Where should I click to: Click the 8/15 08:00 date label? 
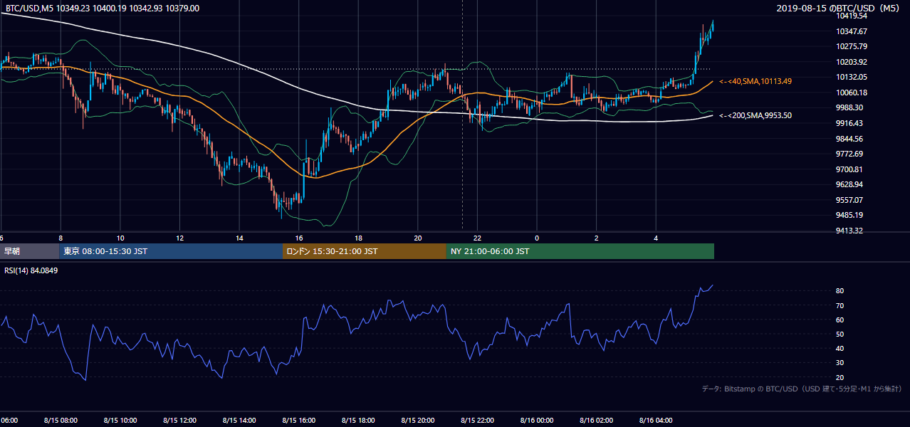tap(61, 420)
